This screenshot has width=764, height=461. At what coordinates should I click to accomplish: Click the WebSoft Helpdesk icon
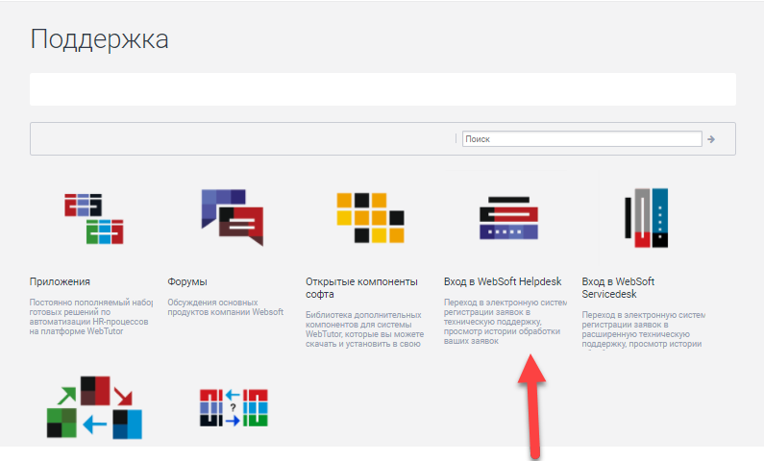508,218
